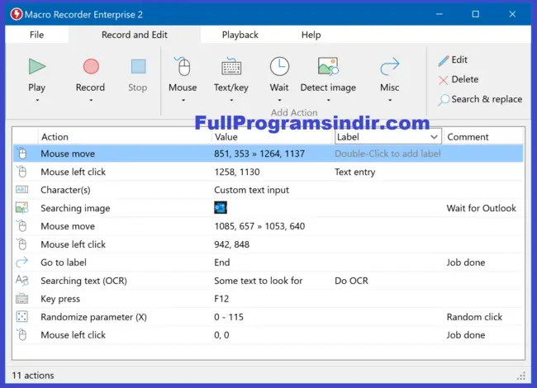Expand the Wait dropdown arrow
537x388 pixels.
tap(279, 100)
